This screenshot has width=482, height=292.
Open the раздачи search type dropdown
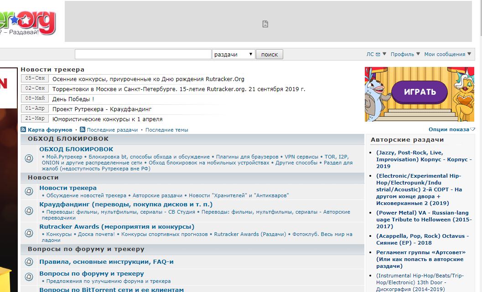[x=233, y=54]
